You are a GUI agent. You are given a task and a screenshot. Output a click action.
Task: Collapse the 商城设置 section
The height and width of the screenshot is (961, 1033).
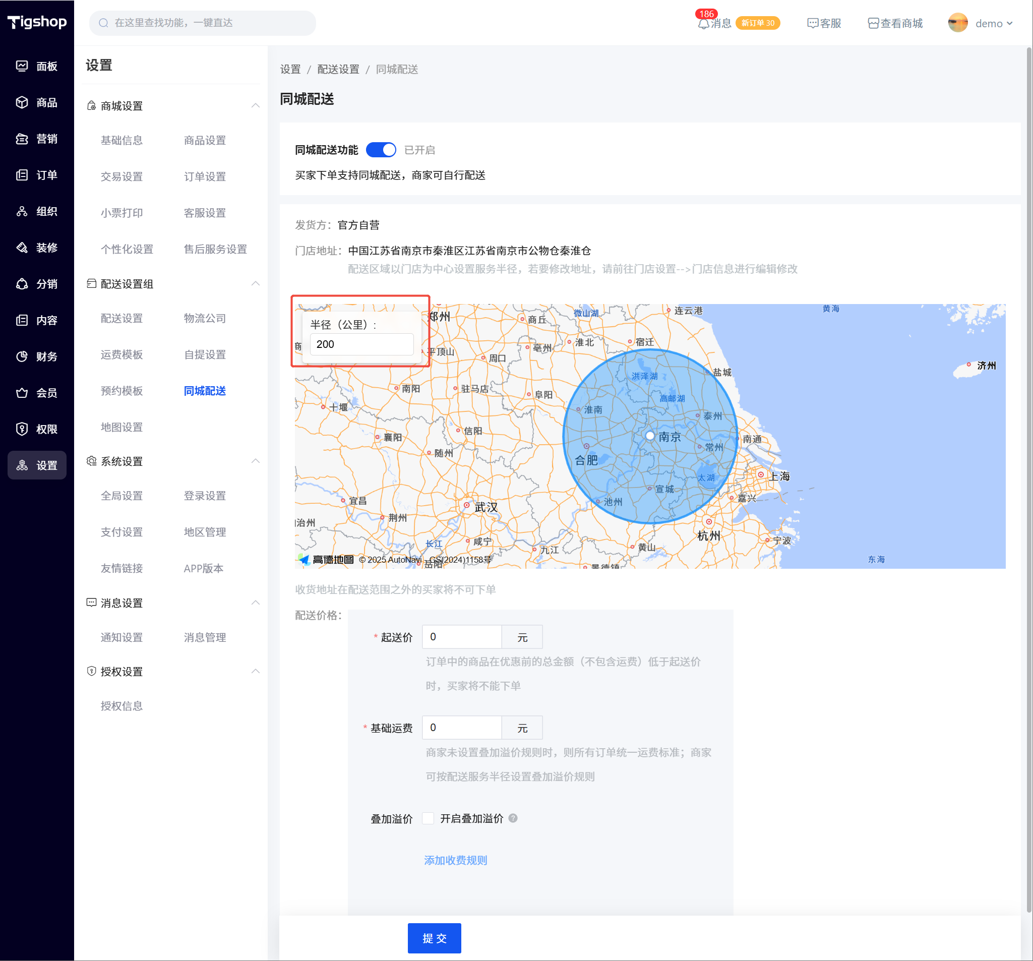[255, 105]
